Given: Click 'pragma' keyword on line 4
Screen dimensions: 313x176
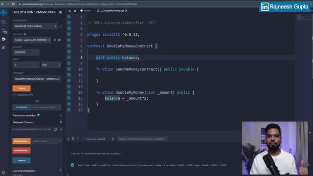Looking at the screenshot, I should pos(93,35).
